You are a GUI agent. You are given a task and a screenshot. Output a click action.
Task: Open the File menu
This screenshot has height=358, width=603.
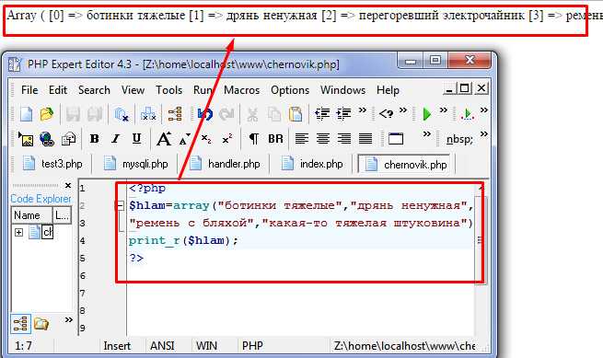(x=29, y=90)
